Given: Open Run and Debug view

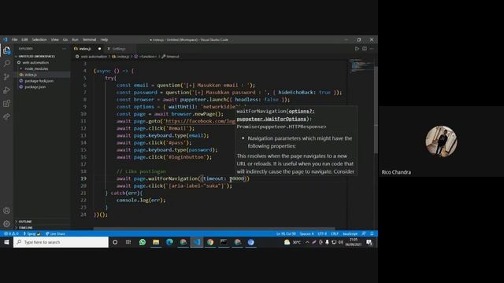Looking at the screenshot, I should point(7,90).
